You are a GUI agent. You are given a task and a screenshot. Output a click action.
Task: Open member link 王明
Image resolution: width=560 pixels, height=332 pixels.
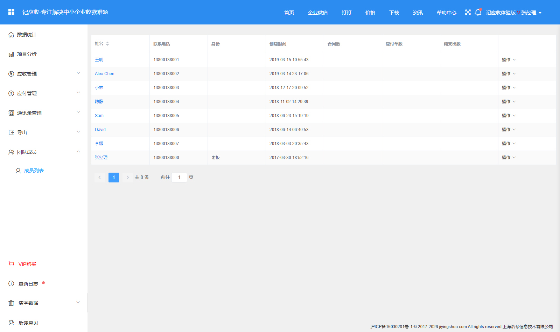click(x=99, y=60)
